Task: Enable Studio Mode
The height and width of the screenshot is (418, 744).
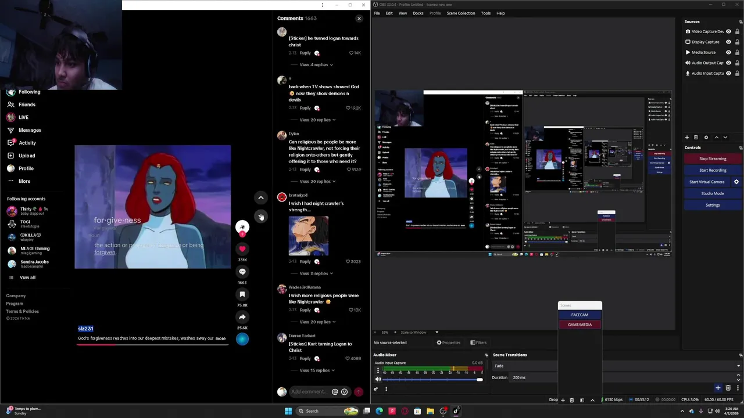Action: coord(713,193)
